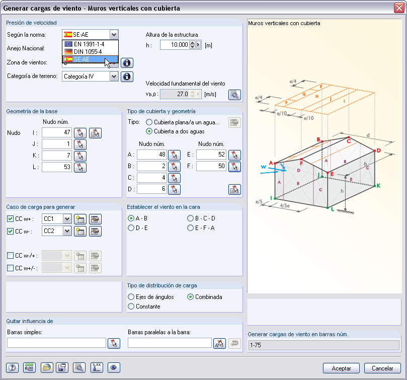
Task: Open CC1 load case dropdown
Action: [x=67, y=219]
